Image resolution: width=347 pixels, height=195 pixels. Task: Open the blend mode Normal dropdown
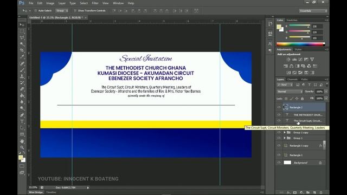[290, 92]
